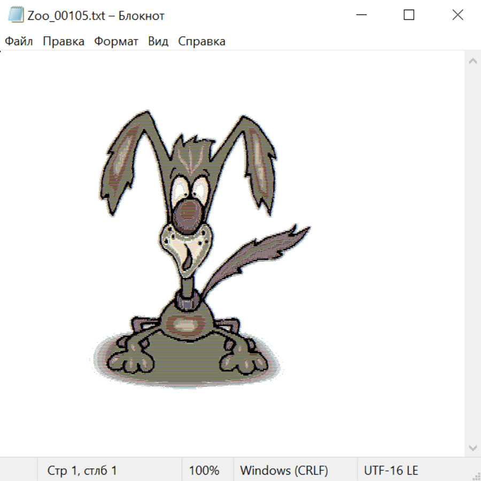Open the Вид menu
481x481 pixels.
(x=158, y=42)
